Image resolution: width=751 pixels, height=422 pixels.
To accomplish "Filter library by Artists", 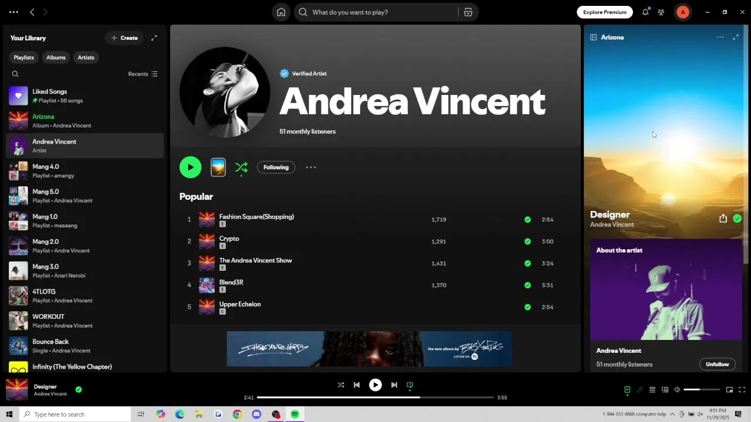I will point(86,57).
